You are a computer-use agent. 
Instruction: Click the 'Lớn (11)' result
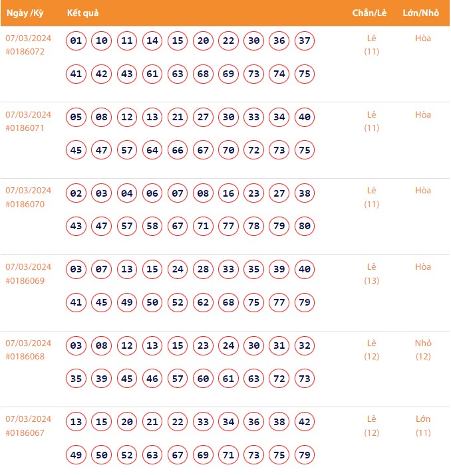click(423, 426)
